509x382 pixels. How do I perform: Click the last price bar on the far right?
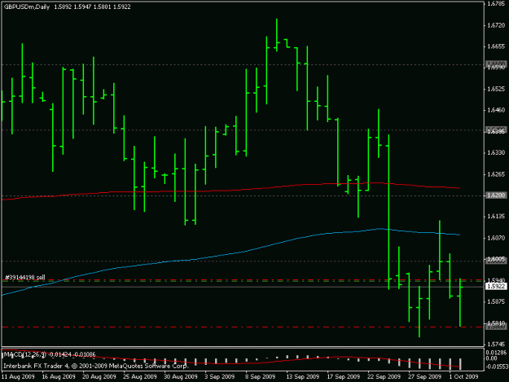click(460, 302)
